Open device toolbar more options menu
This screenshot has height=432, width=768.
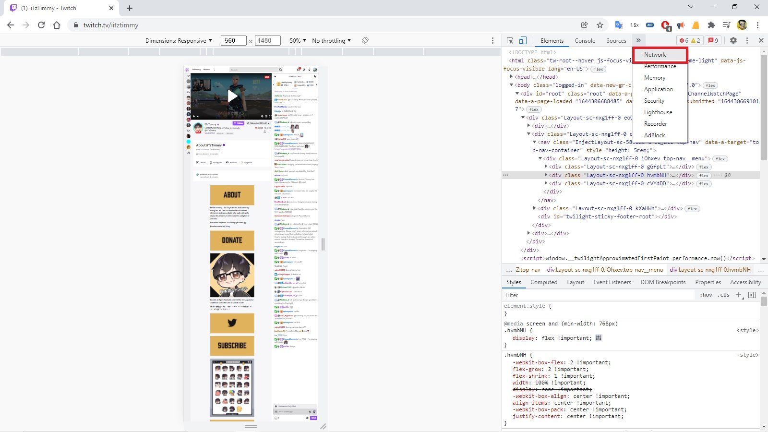click(492, 41)
